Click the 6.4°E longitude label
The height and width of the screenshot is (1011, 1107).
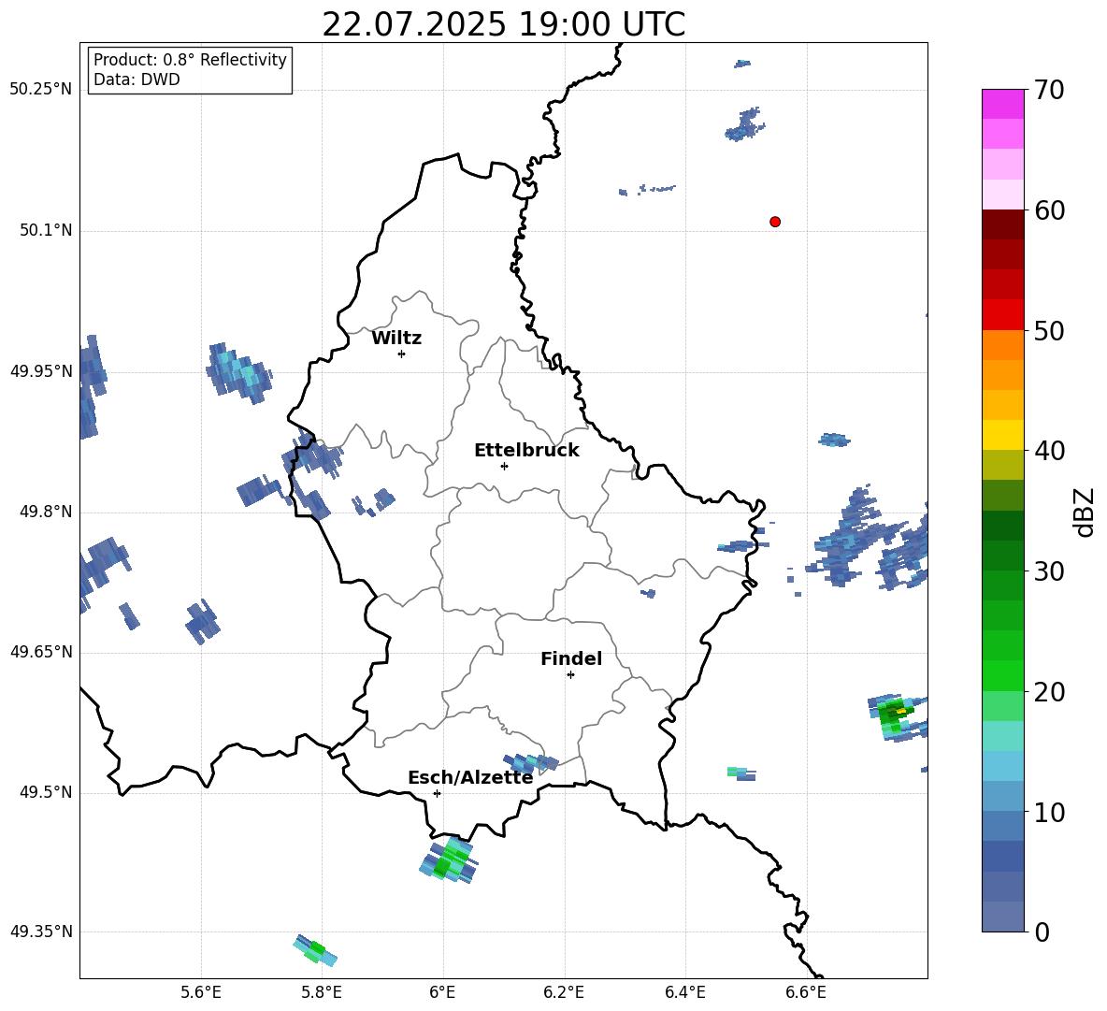click(x=684, y=992)
